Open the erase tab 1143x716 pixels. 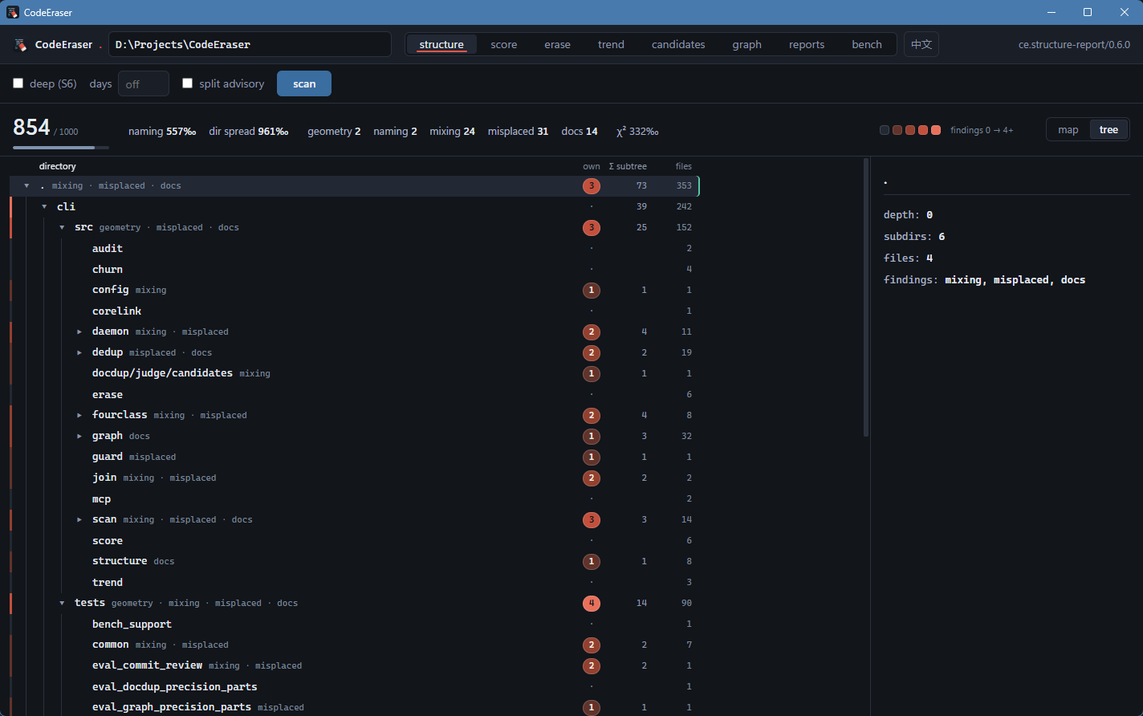pos(557,45)
